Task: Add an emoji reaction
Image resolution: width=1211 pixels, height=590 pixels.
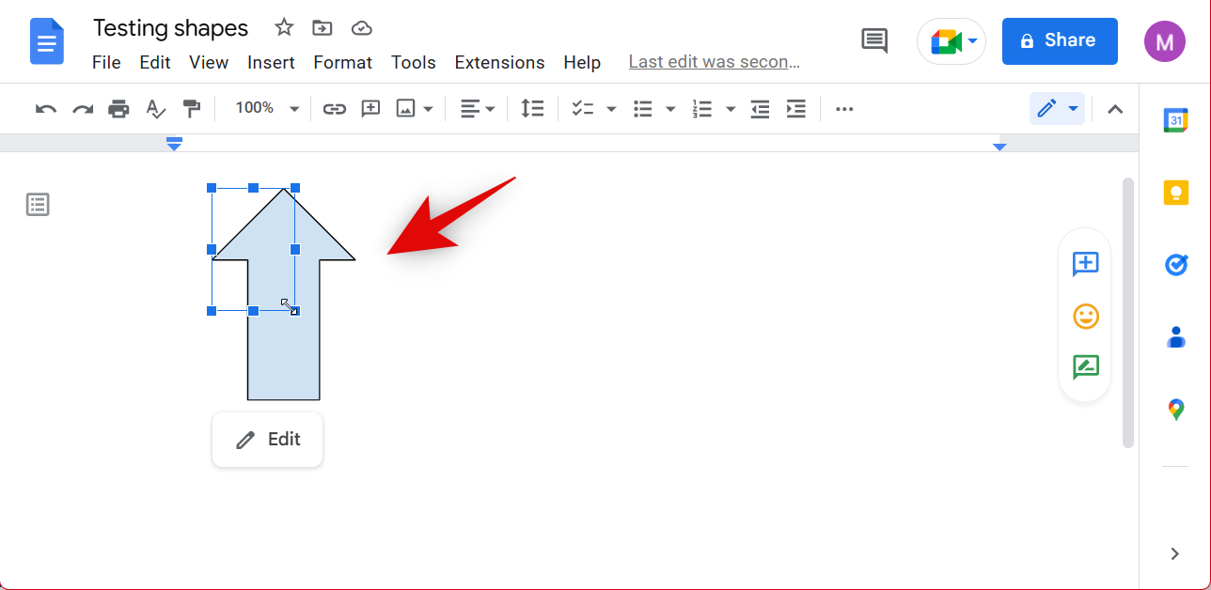Action: [x=1086, y=316]
